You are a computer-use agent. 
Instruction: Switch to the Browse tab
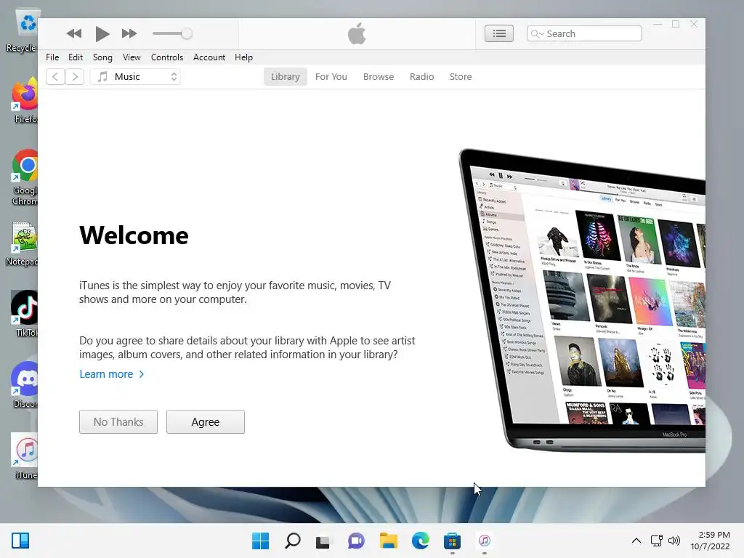(x=379, y=77)
